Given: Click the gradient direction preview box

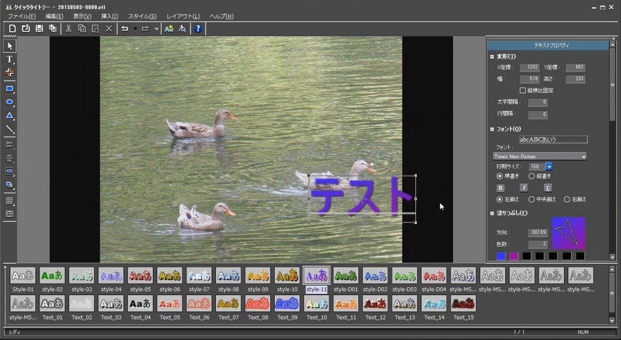Looking at the screenshot, I should tap(568, 233).
